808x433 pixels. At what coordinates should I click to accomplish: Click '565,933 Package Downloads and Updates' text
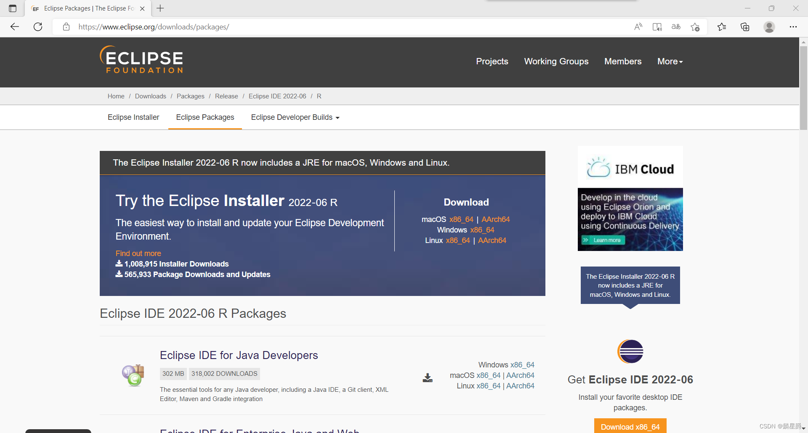click(197, 275)
